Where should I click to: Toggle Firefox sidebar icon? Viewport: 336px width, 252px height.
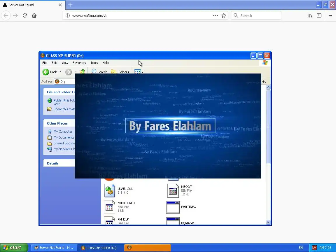(x=319, y=15)
